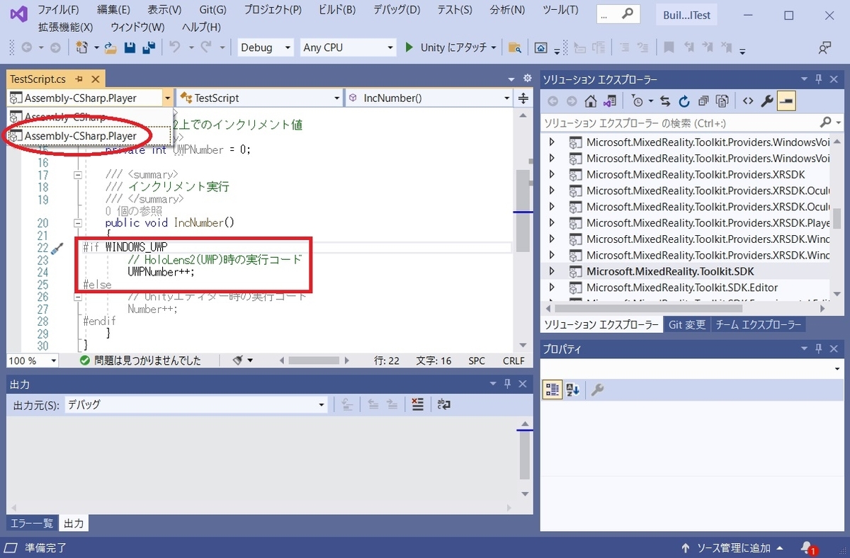The image size is (850, 558).
Task: Click the Collapse All icon in Solution Explorer
Action: [703, 101]
